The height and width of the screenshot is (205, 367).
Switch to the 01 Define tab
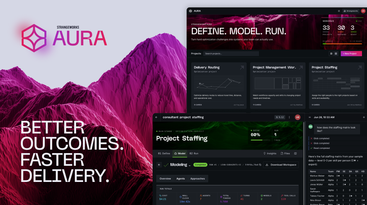click(x=164, y=153)
